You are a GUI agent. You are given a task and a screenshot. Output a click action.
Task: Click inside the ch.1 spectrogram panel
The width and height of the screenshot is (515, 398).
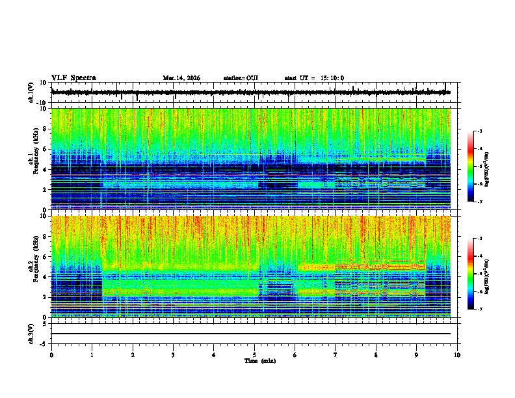coord(251,159)
